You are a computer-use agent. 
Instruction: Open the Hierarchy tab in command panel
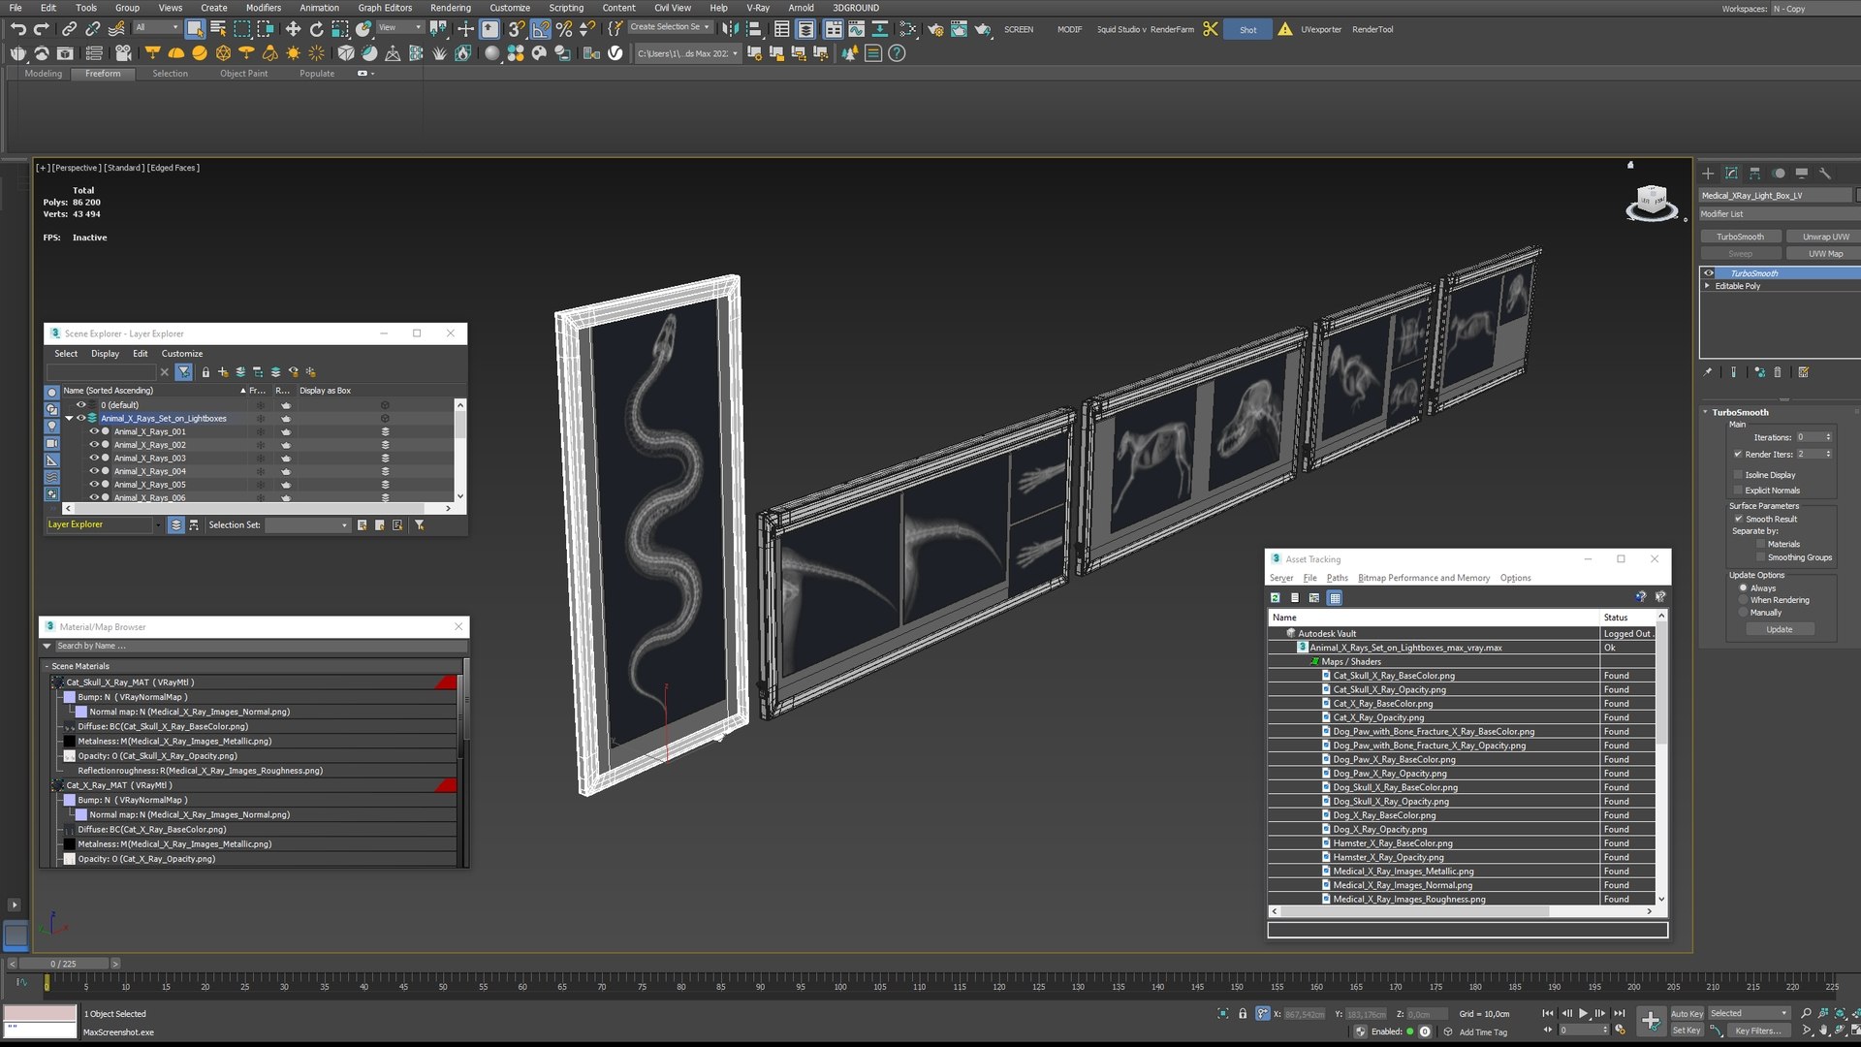point(1754,174)
